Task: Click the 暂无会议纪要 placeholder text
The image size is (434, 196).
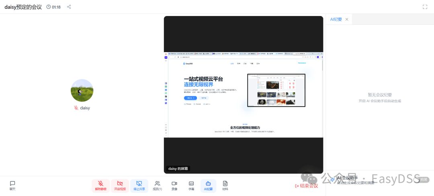Action: tap(380, 95)
